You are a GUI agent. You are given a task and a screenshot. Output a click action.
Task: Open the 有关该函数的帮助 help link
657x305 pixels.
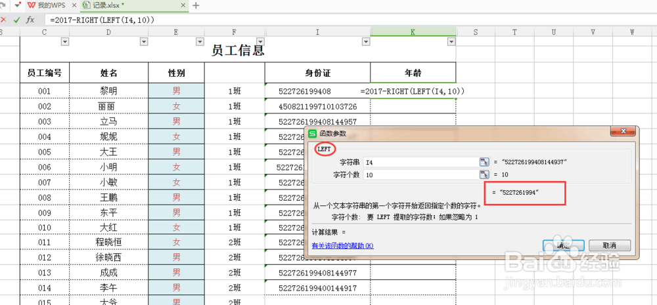[343, 245]
